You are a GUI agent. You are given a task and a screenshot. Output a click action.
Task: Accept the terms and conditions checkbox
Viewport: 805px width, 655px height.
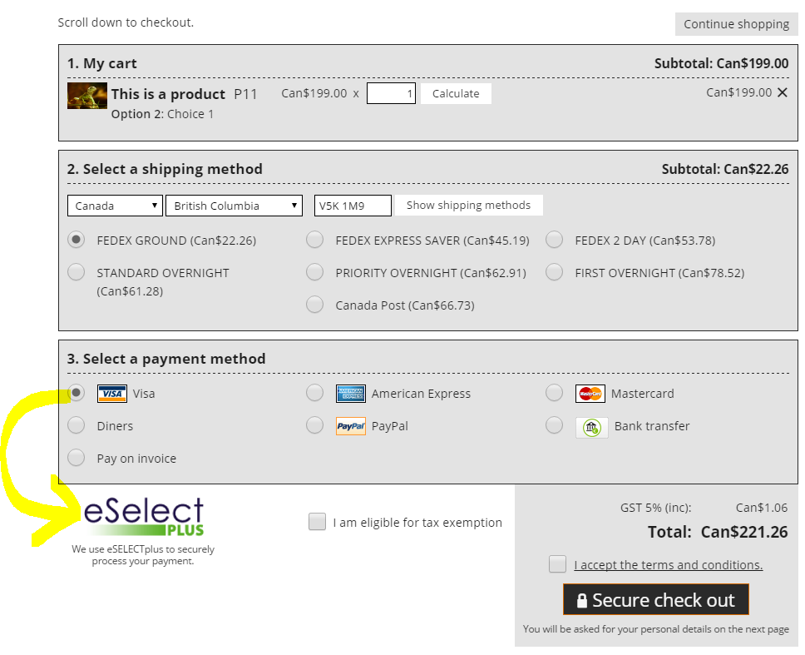click(x=557, y=564)
